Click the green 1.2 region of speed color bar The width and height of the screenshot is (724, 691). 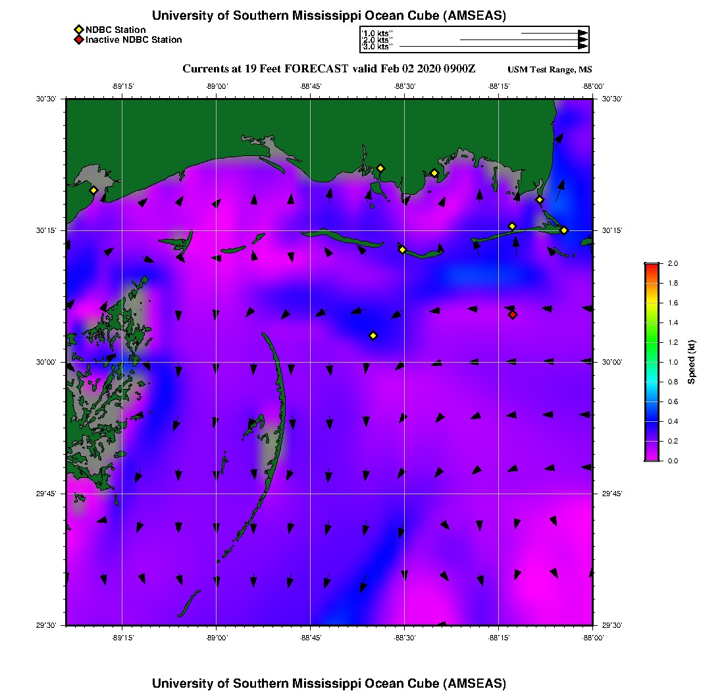(652, 342)
